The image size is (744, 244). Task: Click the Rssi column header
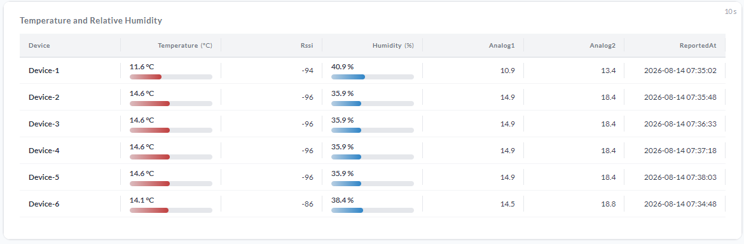coord(307,46)
